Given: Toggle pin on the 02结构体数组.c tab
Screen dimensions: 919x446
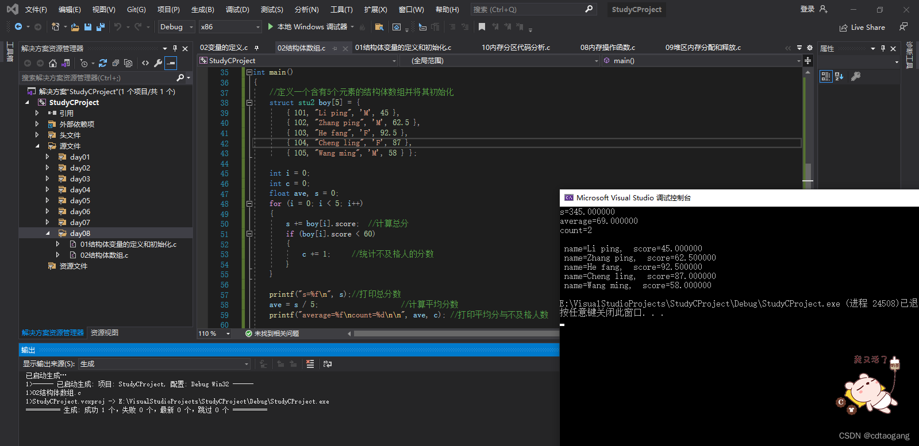Looking at the screenshot, I should pyautogui.click(x=335, y=48).
